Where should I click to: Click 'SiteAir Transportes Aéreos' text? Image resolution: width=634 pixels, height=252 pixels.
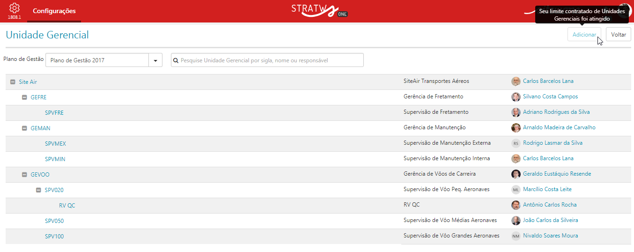click(436, 81)
